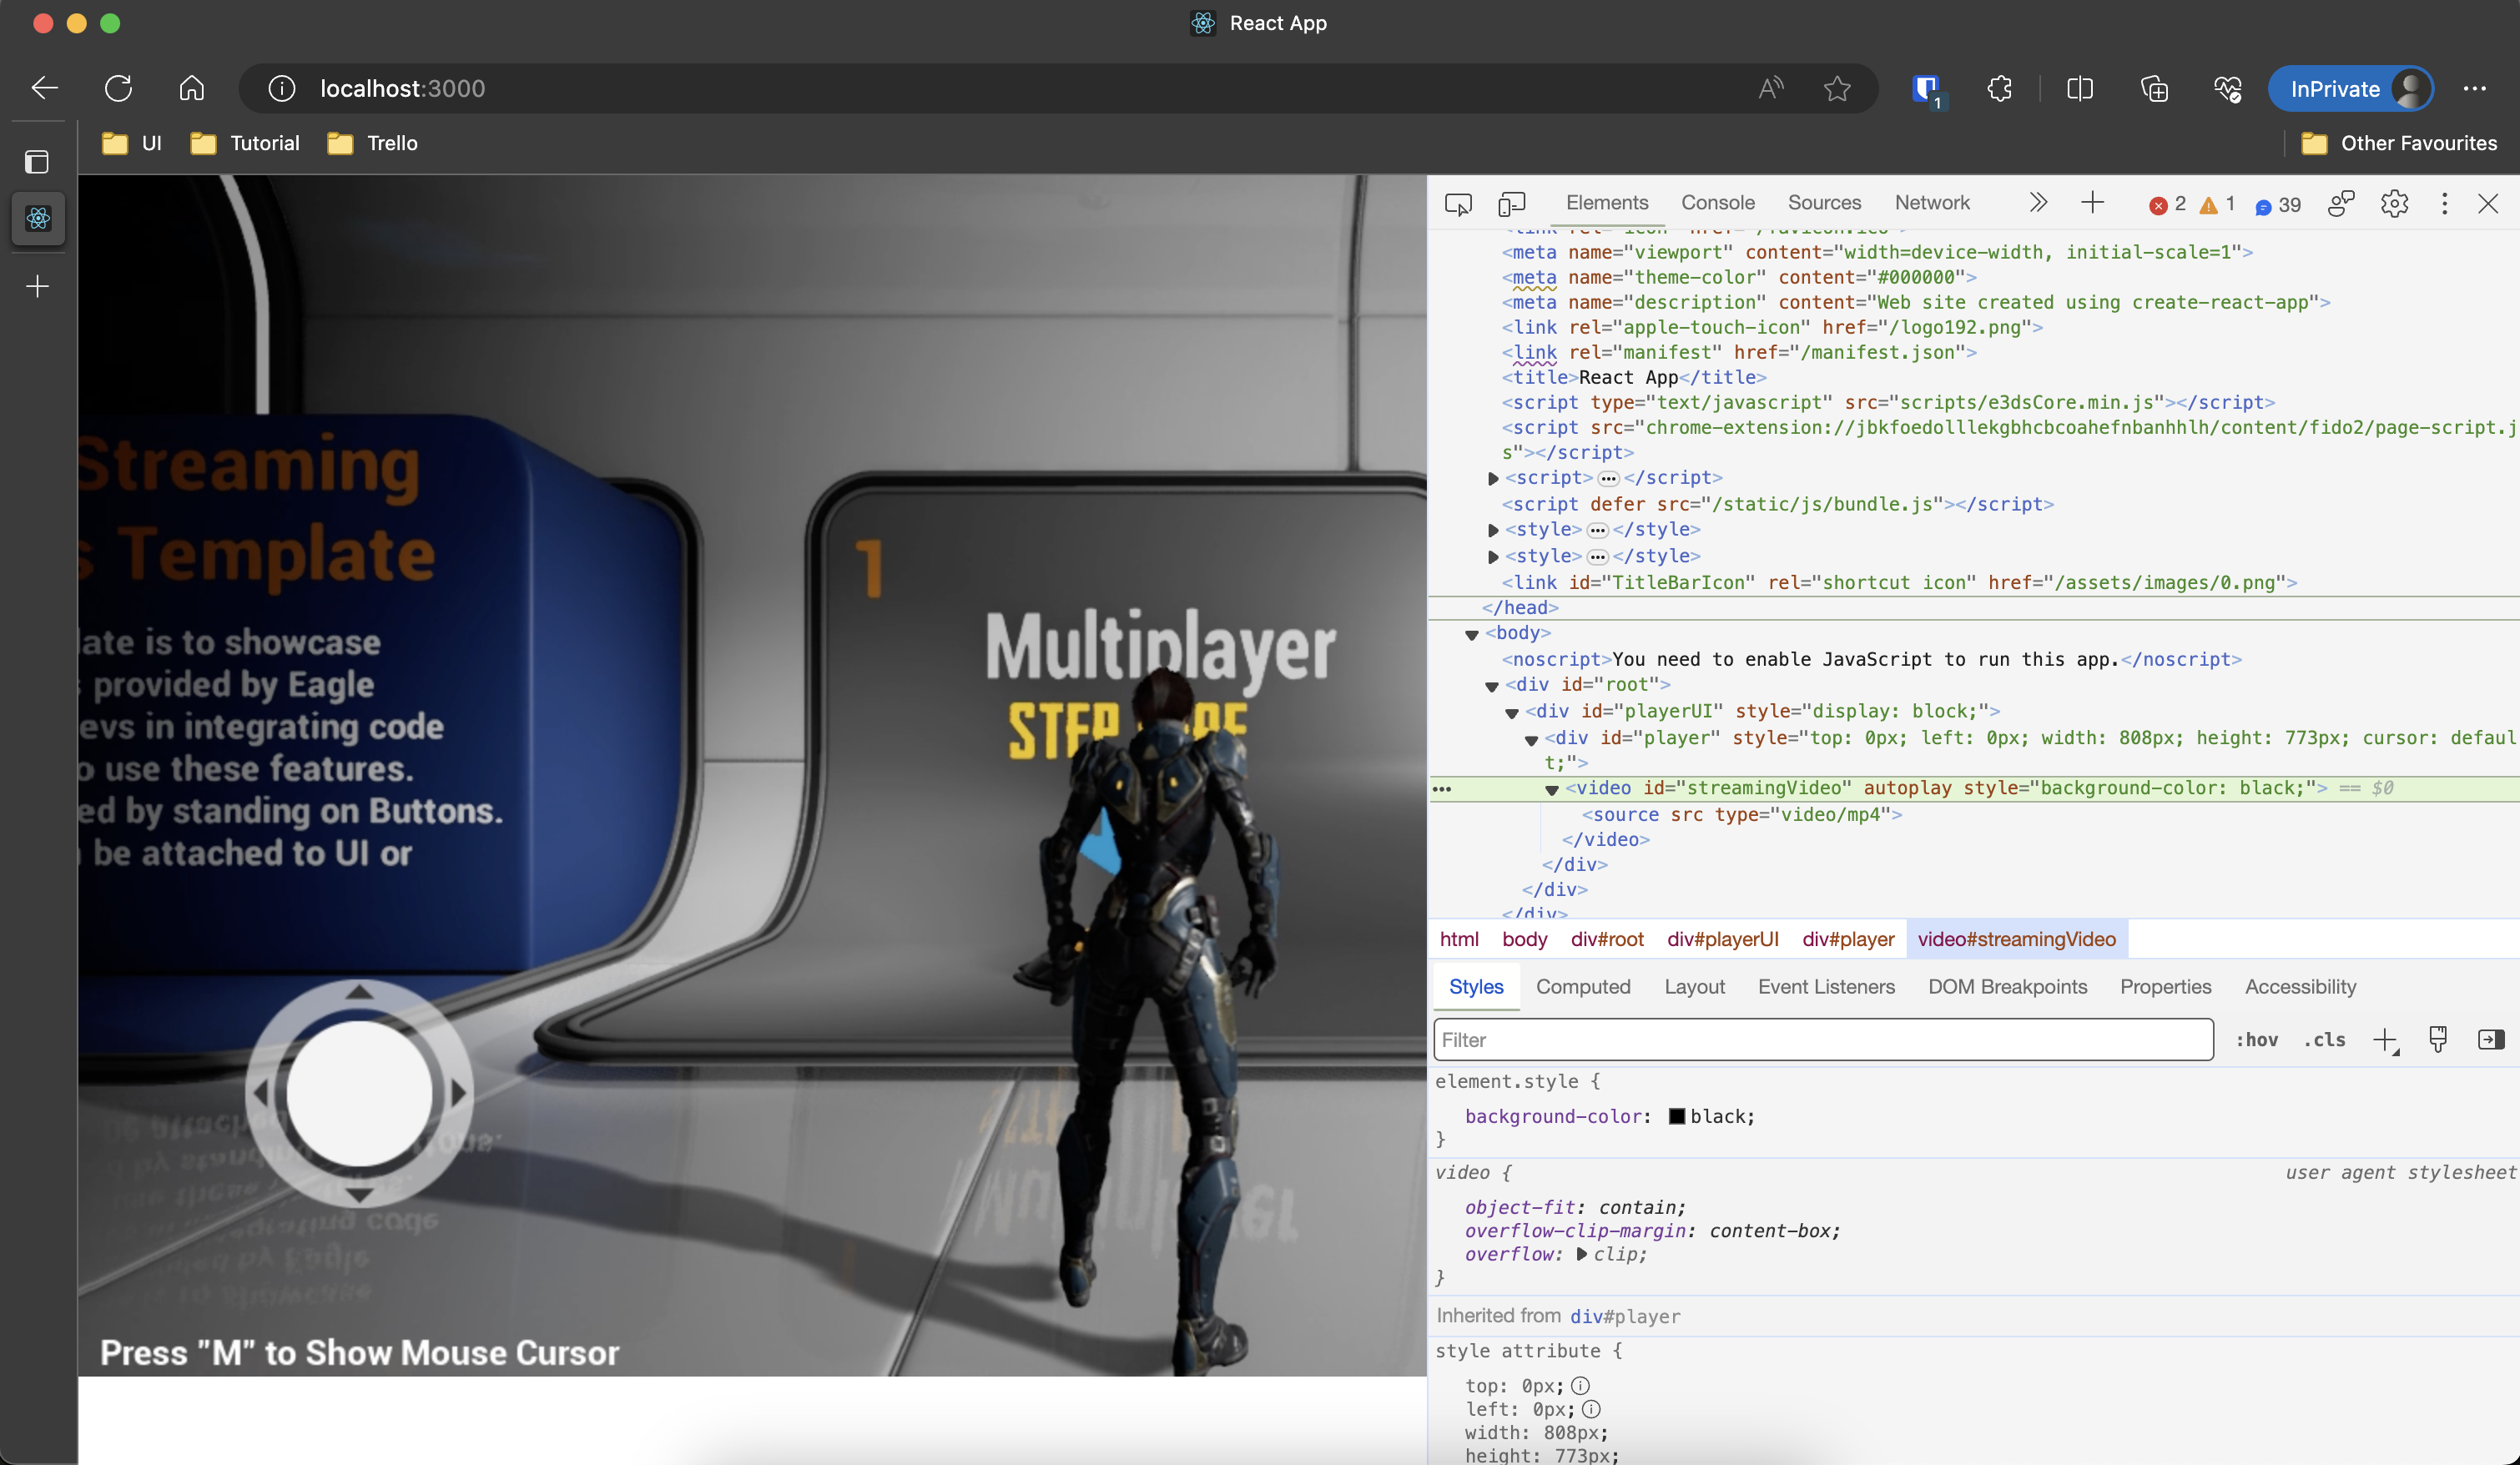This screenshot has height=1465, width=2520.
Task: Switch to the Network tab
Action: pyautogui.click(x=1932, y=203)
